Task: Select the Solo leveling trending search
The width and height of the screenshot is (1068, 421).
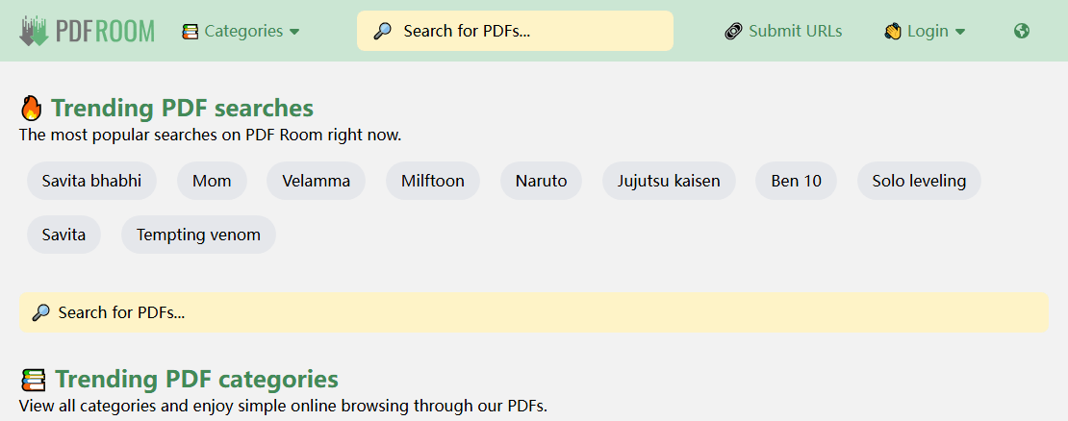Action: [x=919, y=181]
